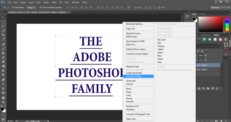This screenshot has width=231, height=122.
Task: Select the History Brush tool
Action: pos(3,57)
